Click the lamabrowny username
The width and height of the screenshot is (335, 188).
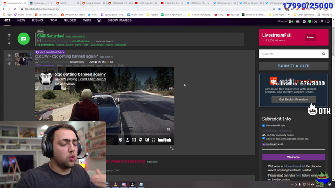(77, 62)
